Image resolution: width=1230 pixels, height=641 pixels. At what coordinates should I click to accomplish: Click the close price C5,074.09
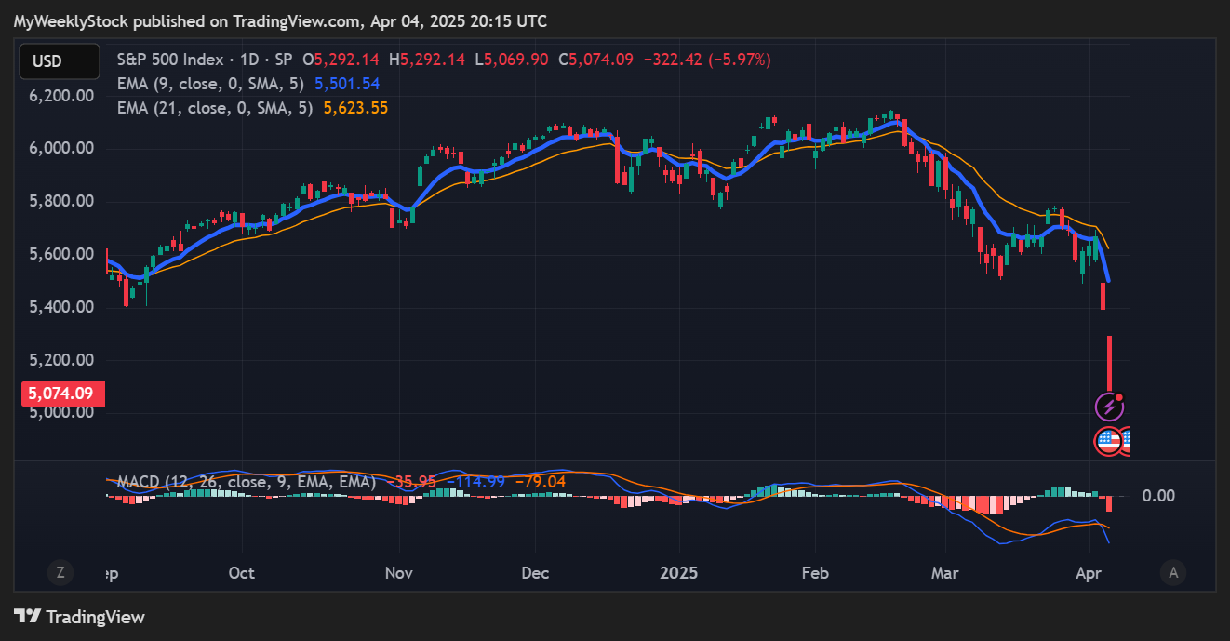tap(595, 60)
